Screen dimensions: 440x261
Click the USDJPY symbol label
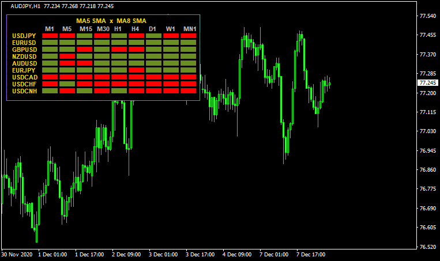tap(24, 36)
